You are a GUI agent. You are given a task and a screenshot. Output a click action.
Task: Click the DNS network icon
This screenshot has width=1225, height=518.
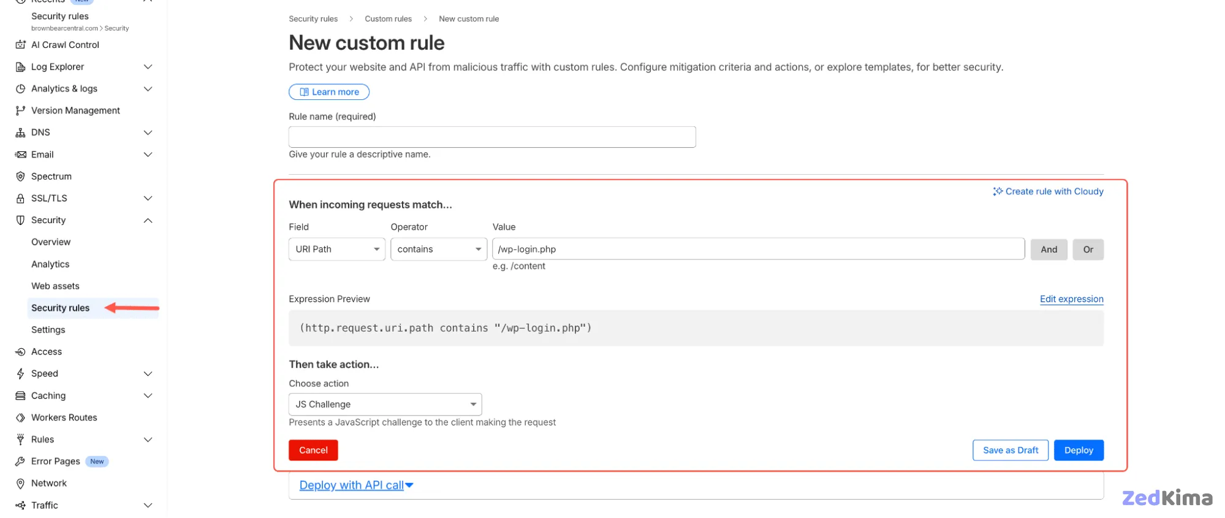(x=20, y=132)
